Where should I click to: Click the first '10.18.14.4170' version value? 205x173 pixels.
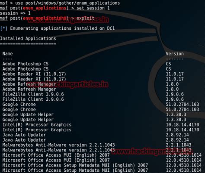pos(183,125)
